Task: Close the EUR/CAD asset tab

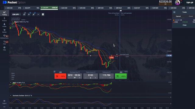Action: click(5, 8)
